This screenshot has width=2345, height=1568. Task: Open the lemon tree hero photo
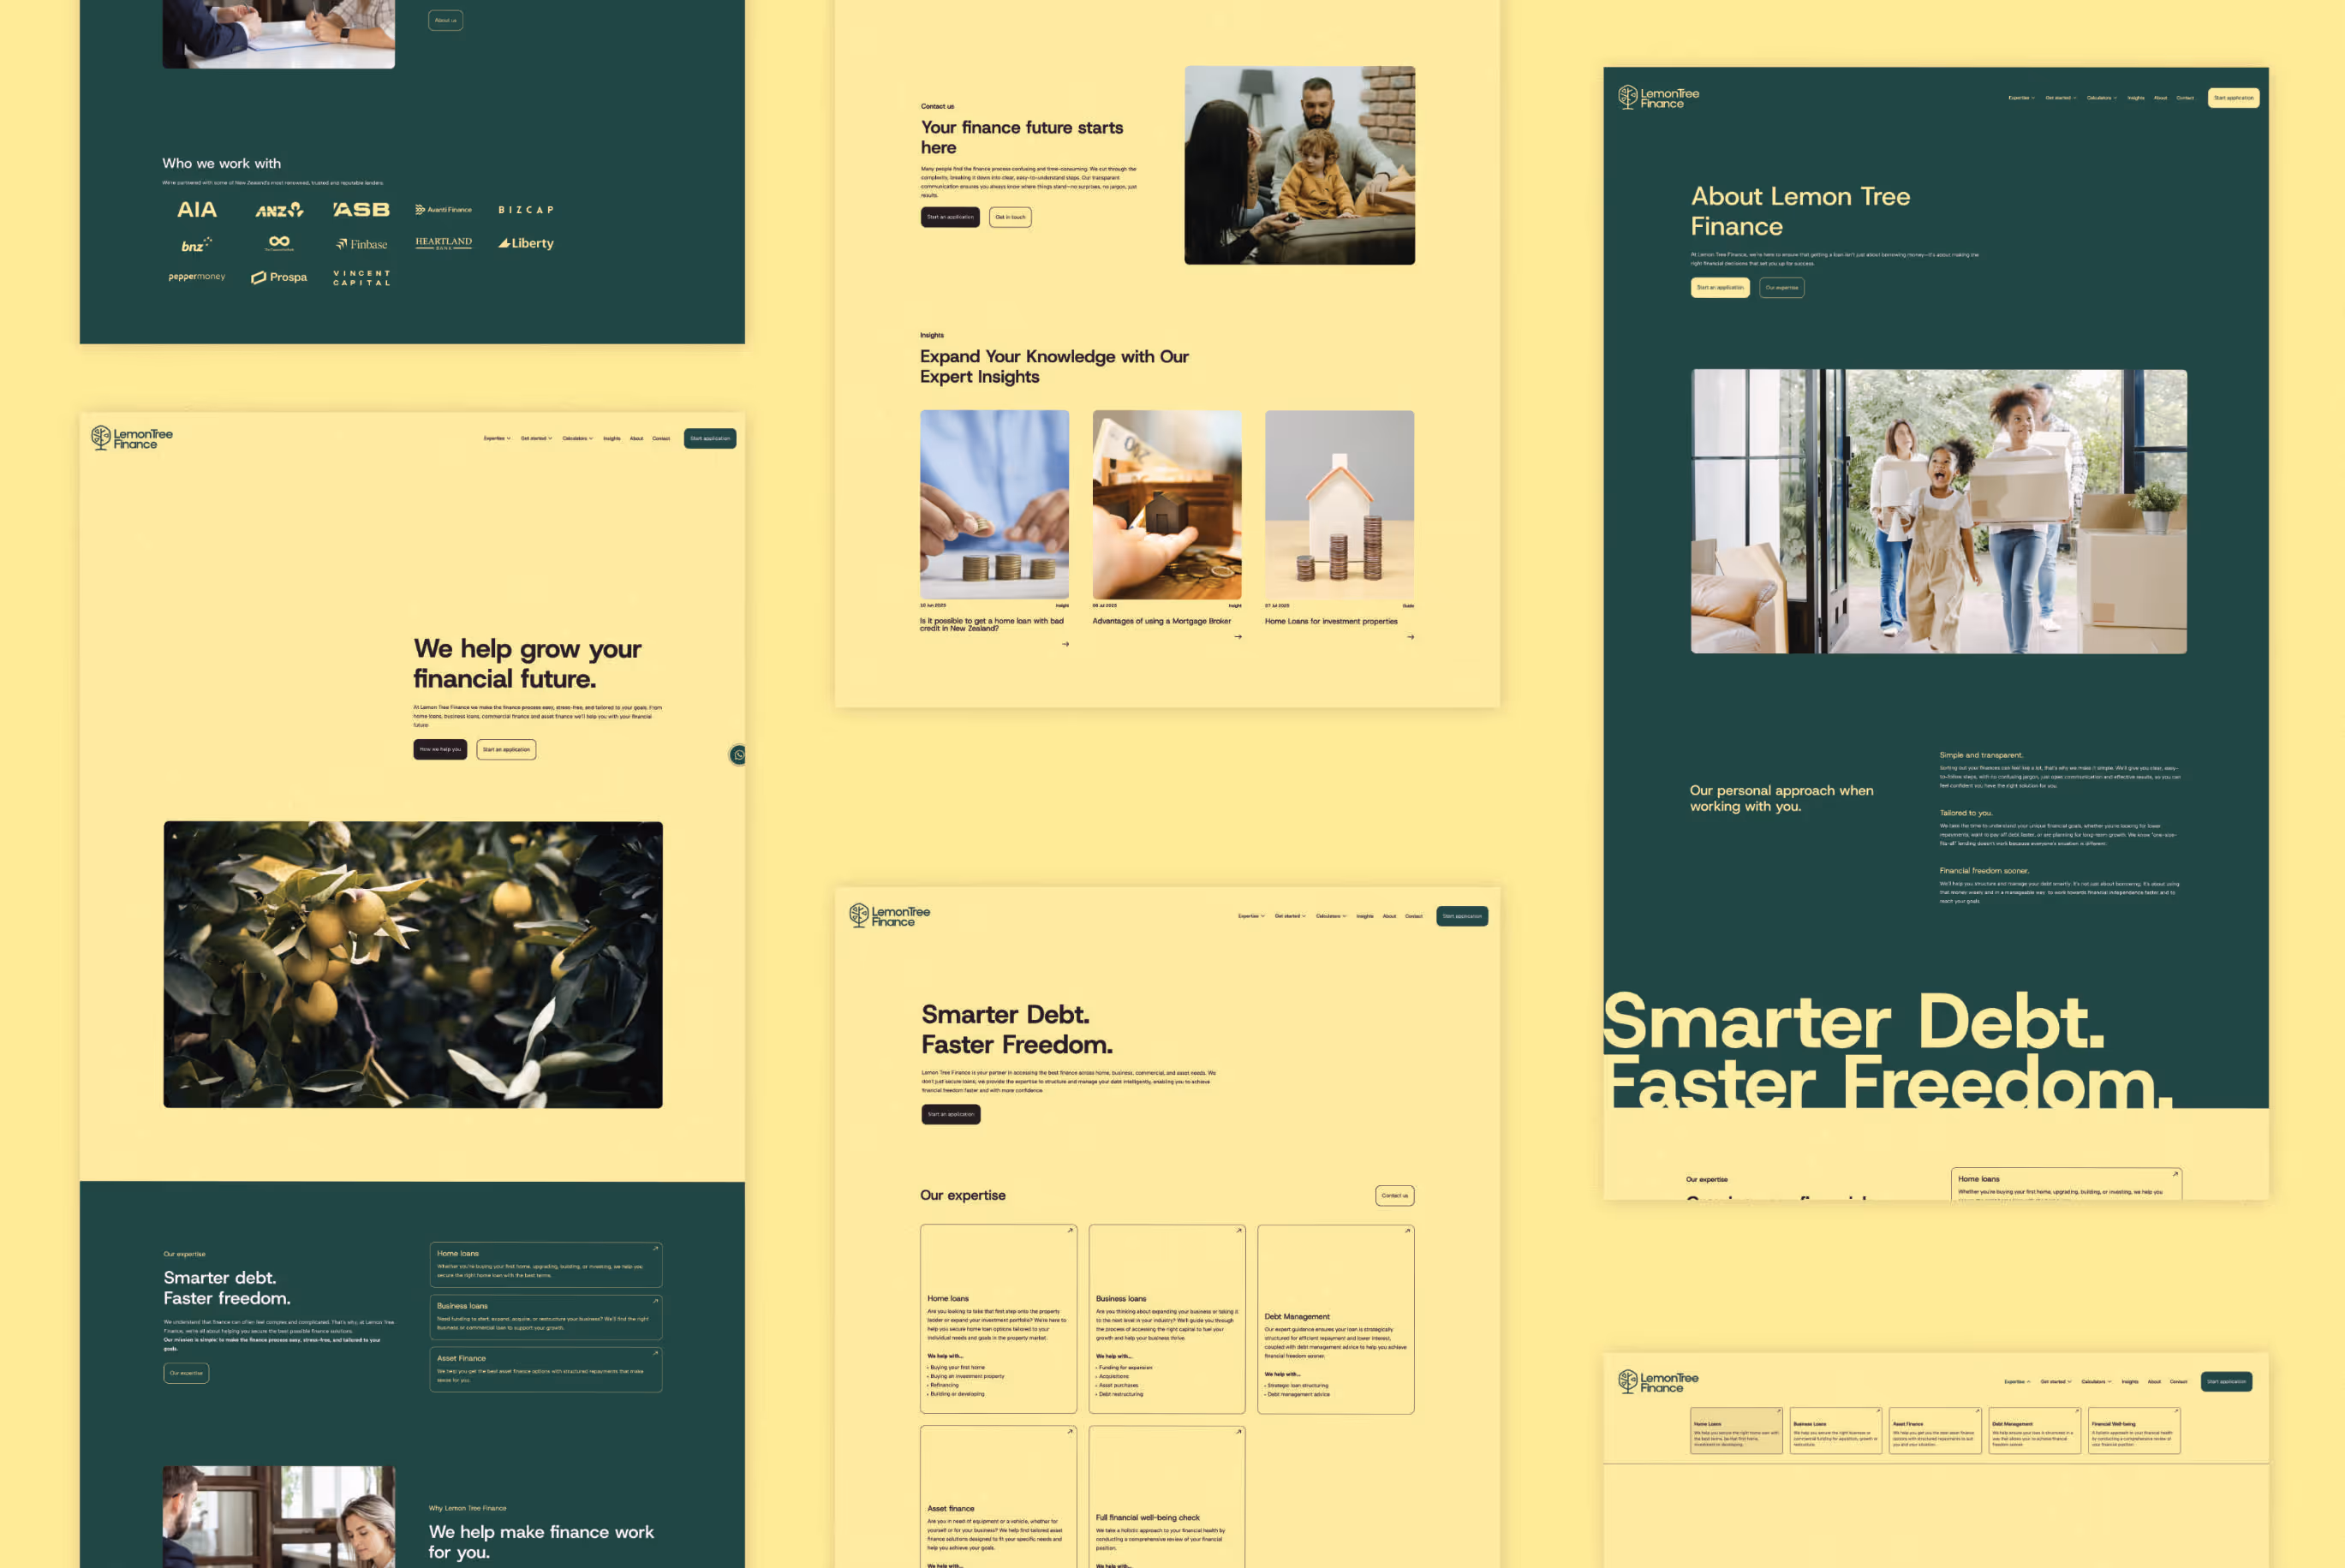pyautogui.click(x=413, y=965)
